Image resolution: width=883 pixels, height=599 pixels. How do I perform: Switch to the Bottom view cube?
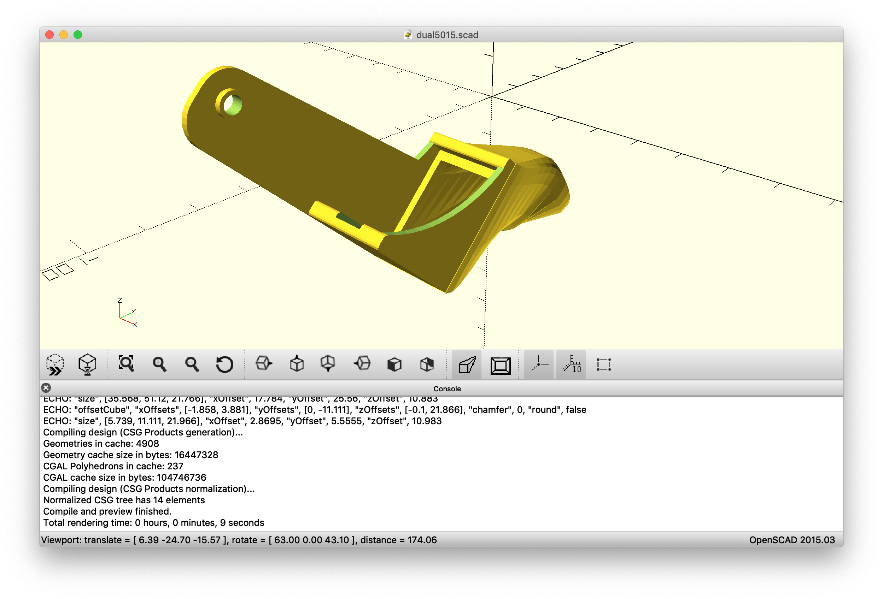tap(328, 364)
